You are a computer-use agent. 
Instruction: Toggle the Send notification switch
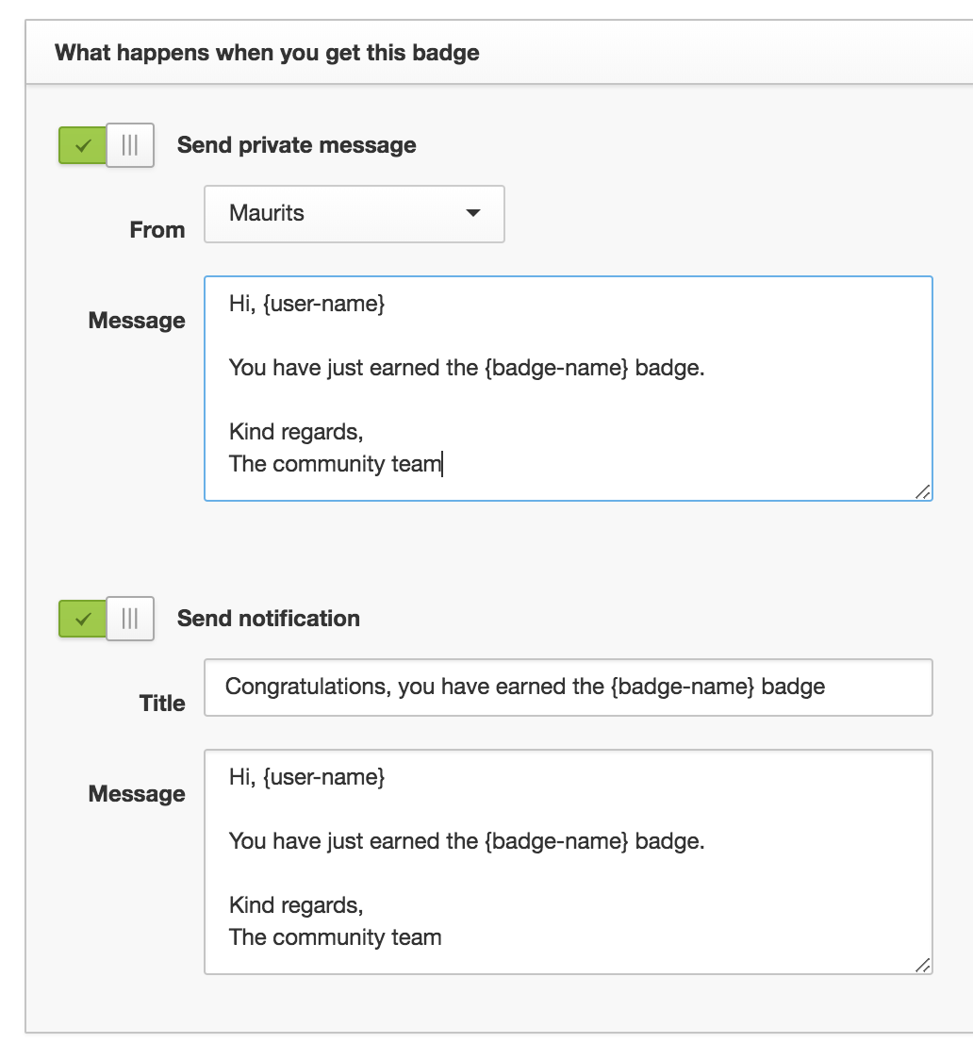click(107, 618)
